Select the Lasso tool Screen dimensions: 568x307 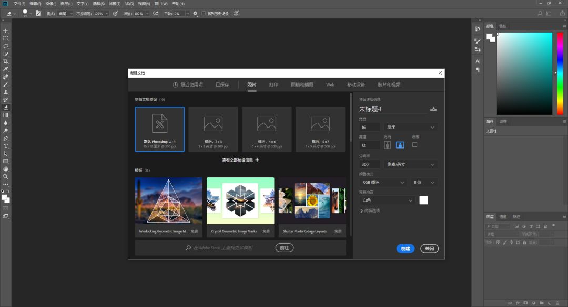click(6, 46)
